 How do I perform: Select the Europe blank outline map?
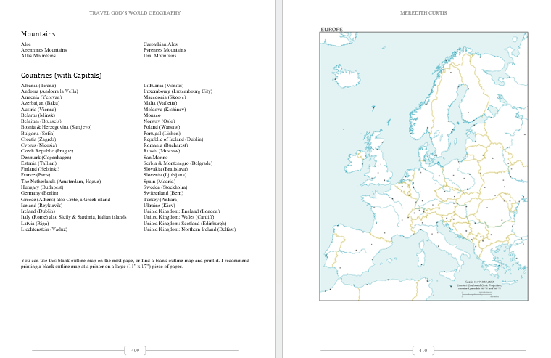(x=423, y=166)
